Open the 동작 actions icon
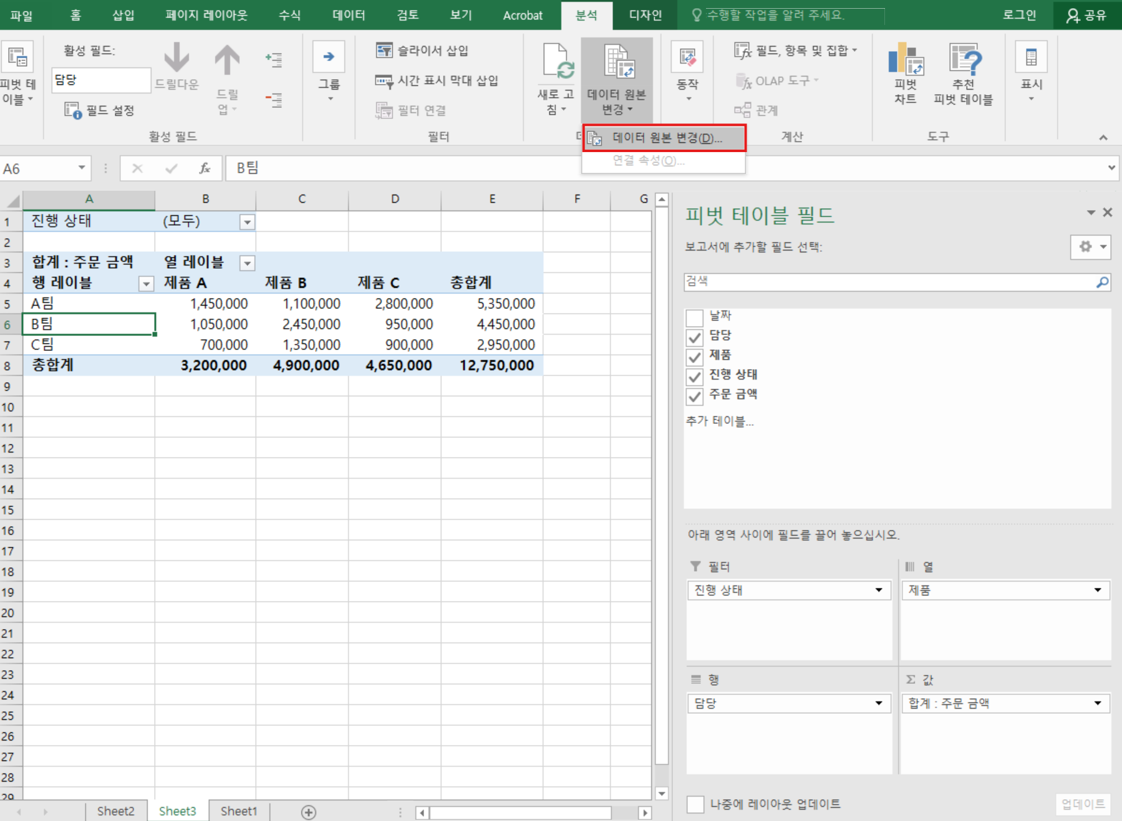Screen dimensions: 1122x821 [x=687, y=57]
